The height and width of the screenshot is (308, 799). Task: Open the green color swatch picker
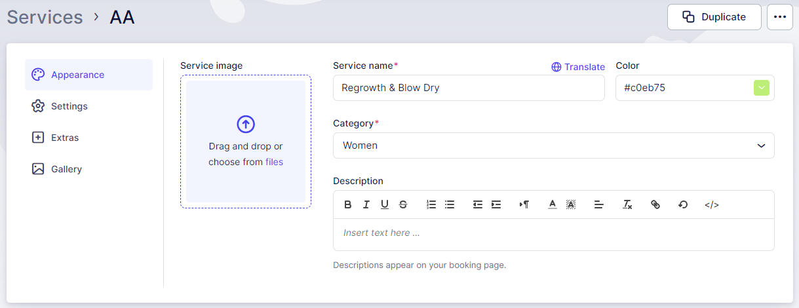coord(761,88)
